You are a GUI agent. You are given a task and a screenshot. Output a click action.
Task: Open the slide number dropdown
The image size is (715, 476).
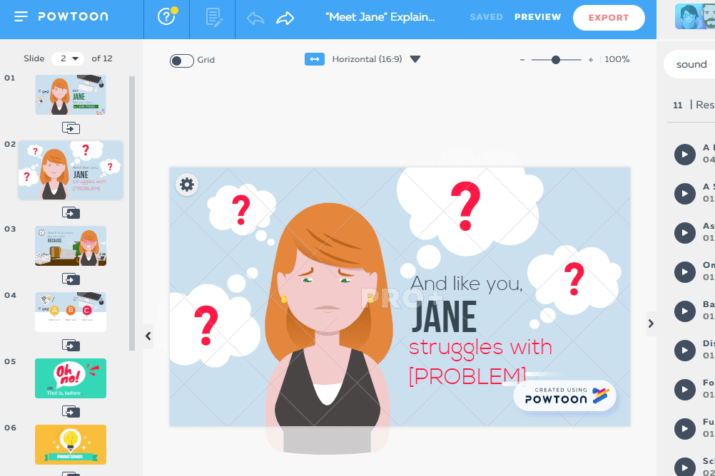click(68, 58)
